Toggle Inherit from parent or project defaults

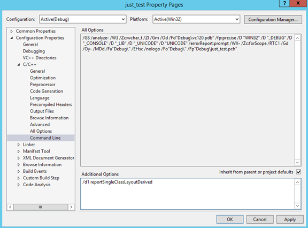(298, 172)
